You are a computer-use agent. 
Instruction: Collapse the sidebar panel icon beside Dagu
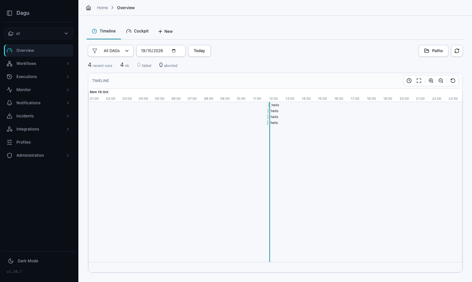click(x=10, y=13)
